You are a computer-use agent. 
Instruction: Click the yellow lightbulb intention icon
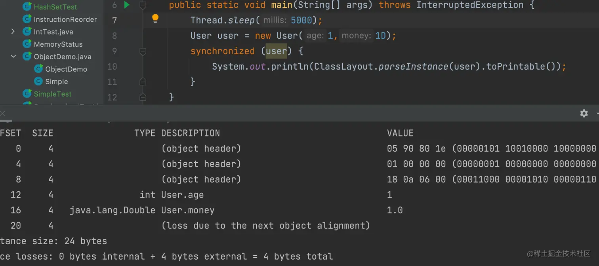[155, 18]
